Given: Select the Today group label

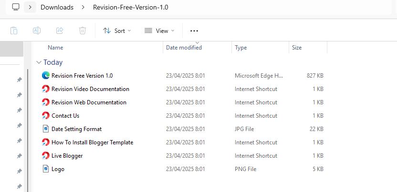Looking at the screenshot, I should click(x=53, y=62).
